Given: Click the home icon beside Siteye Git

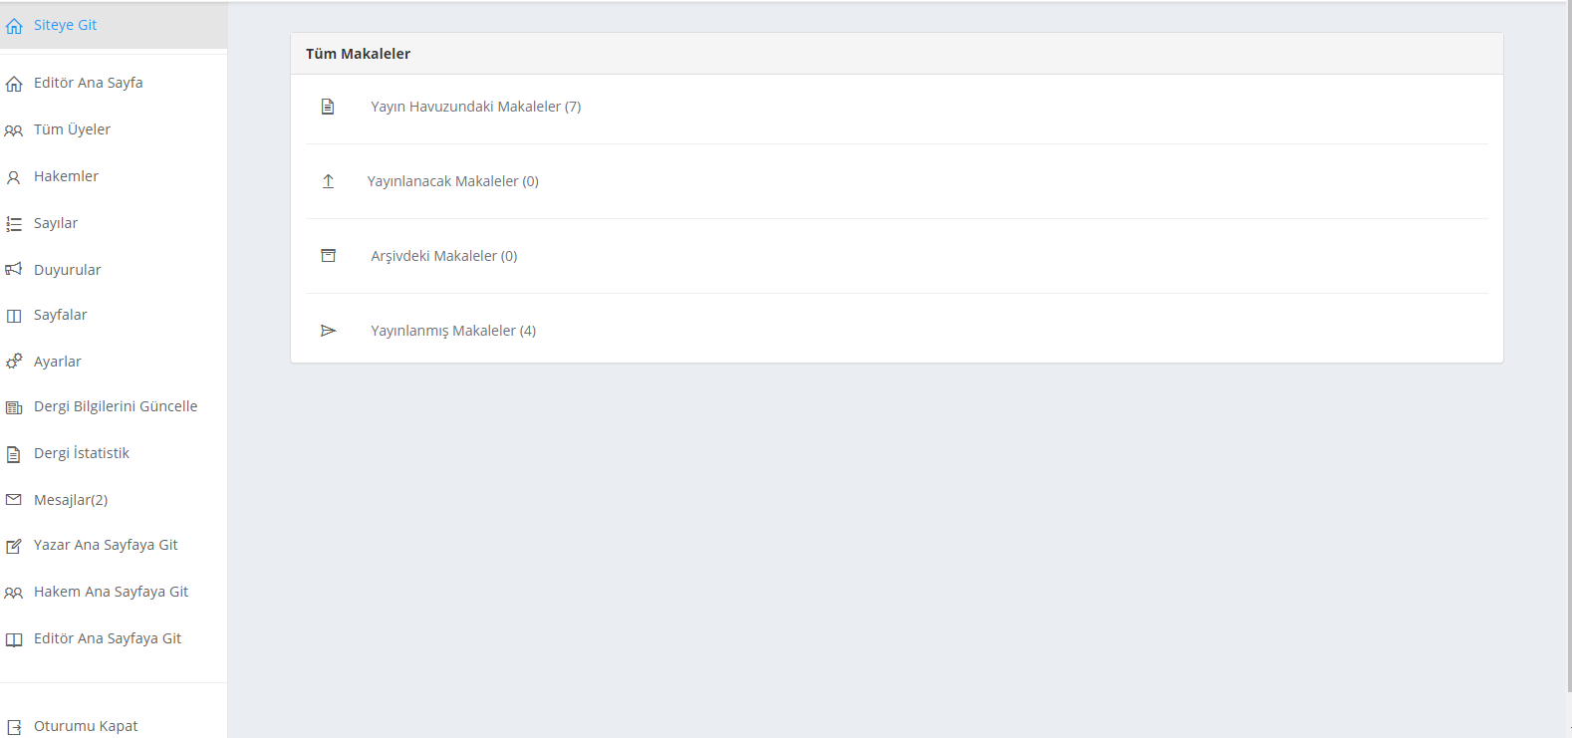Looking at the screenshot, I should click(x=14, y=26).
